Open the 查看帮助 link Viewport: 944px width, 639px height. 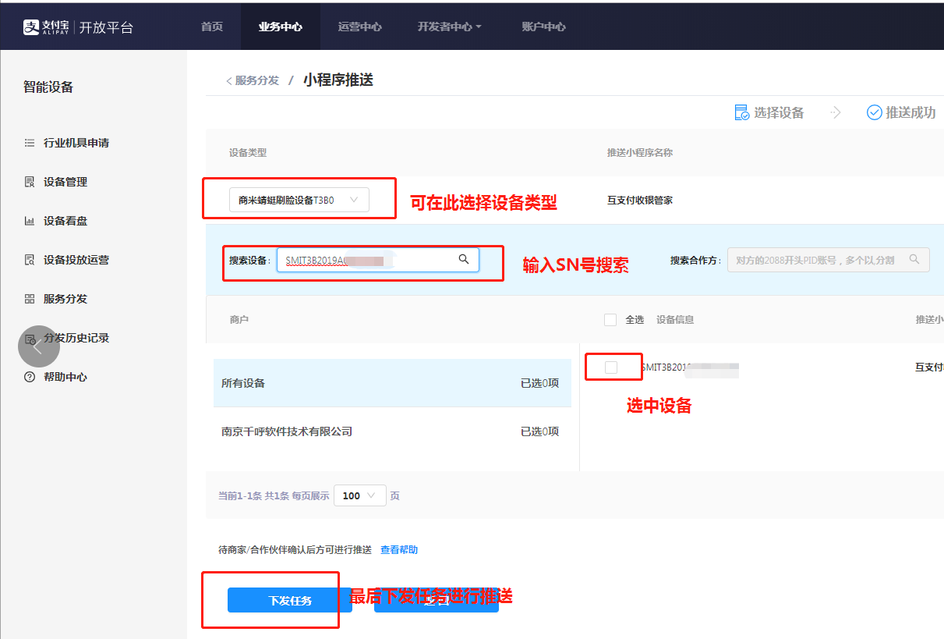click(x=399, y=550)
